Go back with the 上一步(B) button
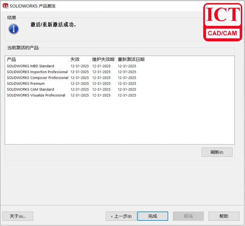This screenshot has width=245, height=226. point(121,216)
